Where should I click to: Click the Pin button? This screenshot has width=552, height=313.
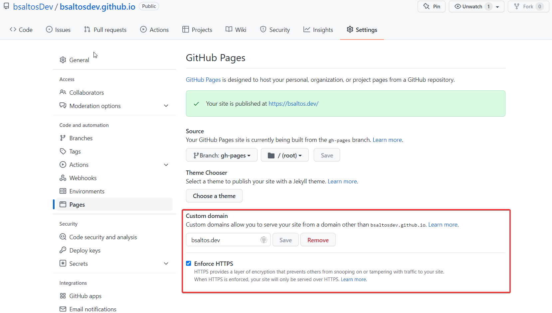[x=432, y=7]
